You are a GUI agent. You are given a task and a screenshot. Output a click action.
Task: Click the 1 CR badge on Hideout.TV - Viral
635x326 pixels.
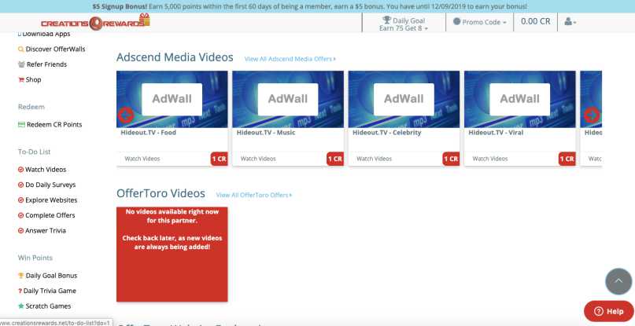pyautogui.click(x=567, y=159)
